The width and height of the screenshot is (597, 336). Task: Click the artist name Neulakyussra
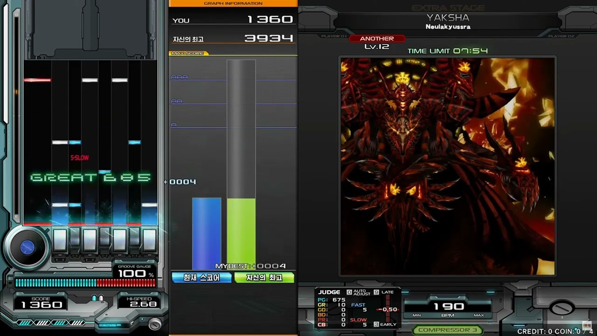click(448, 27)
